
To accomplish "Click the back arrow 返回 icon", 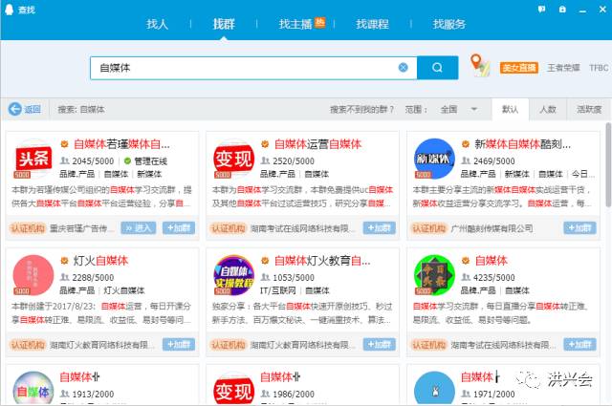I will click(x=15, y=109).
